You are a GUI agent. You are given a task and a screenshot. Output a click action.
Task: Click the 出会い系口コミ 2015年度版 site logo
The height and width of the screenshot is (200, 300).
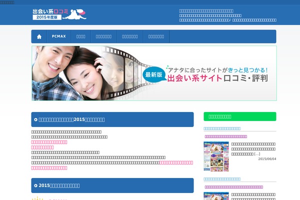[x=59, y=14]
